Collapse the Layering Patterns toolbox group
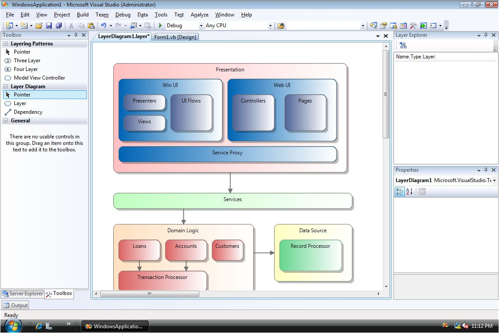 [x=6, y=44]
